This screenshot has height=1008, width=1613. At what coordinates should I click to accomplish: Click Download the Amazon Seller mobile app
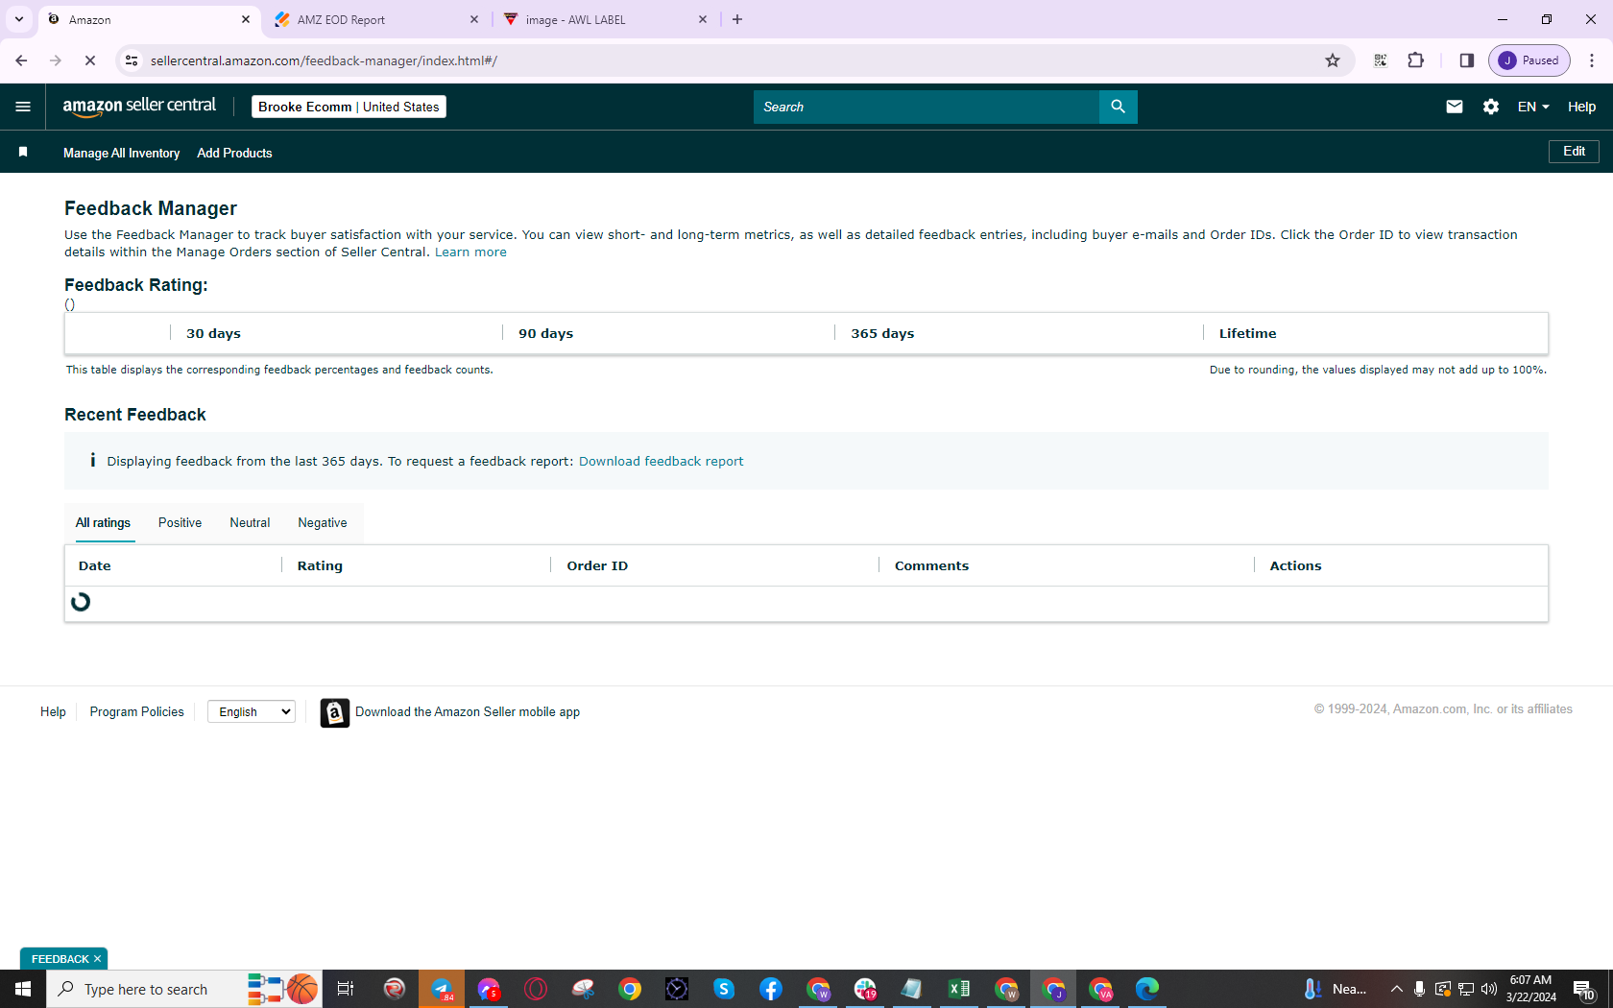(468, 712)
